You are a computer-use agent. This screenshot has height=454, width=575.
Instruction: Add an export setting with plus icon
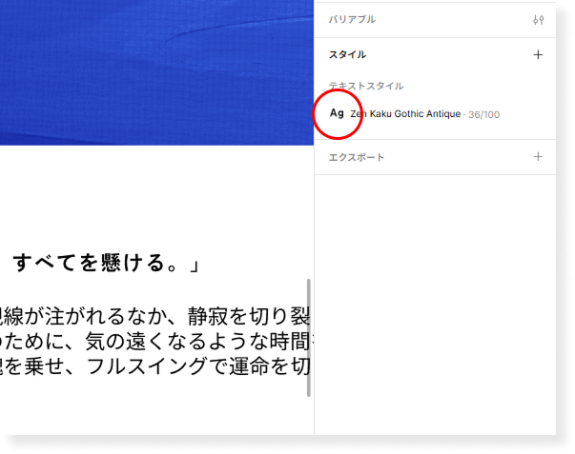click(x=538, y=156)
